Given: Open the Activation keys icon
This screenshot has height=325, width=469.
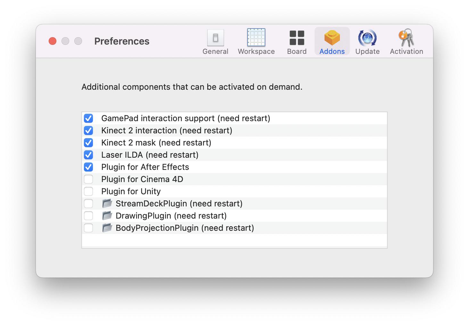Looking at the screenshot, I should tap(406, 38).
